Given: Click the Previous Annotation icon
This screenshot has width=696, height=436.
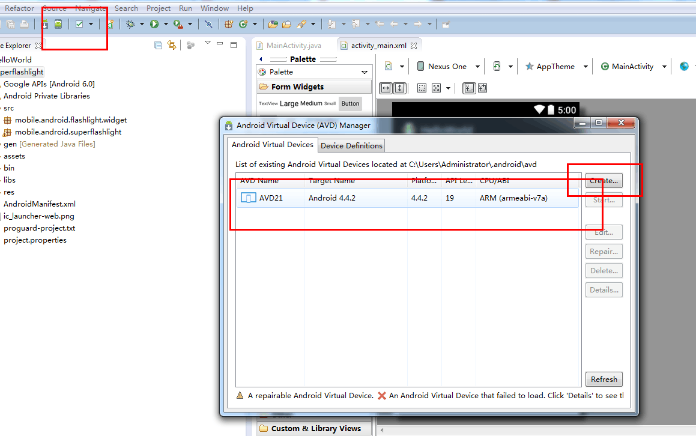Looking at the screenshot, I should [x=356, y=25].
